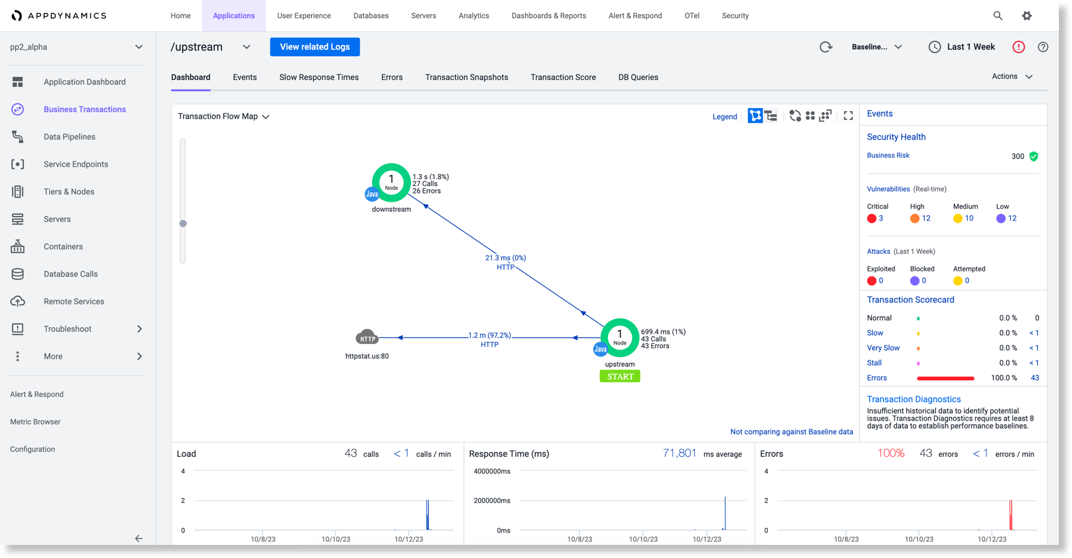This screenshot has width=1072, height=558.
Task: Open the Security top menu
Action: (735, 16)
